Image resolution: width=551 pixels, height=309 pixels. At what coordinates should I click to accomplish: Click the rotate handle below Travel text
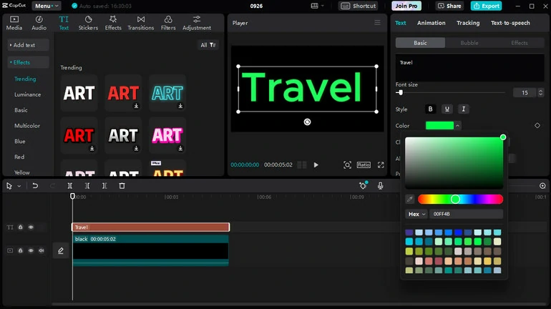click(307, 122)
